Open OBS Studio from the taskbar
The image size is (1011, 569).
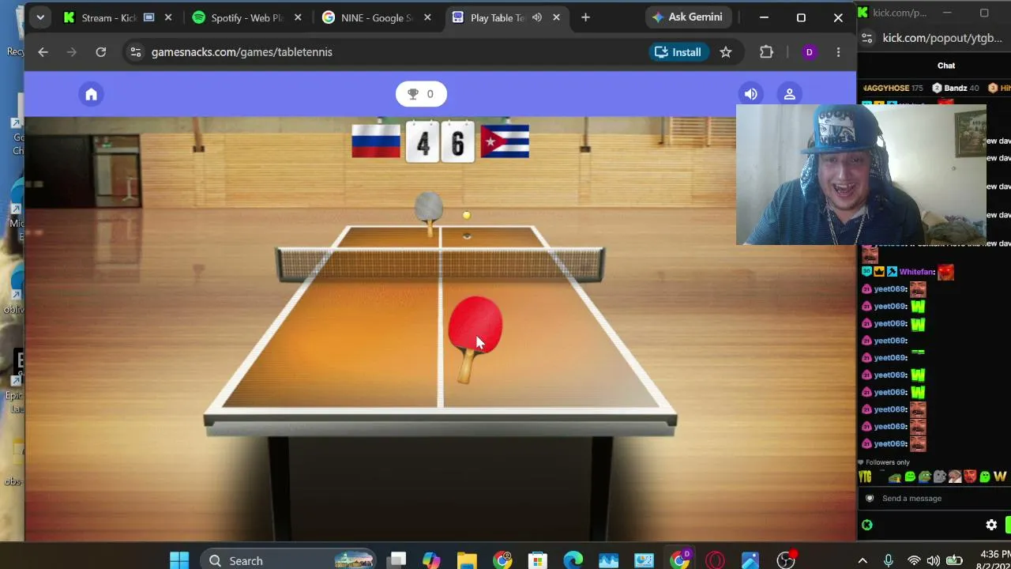pyautogui.click(x=786, y=560)
